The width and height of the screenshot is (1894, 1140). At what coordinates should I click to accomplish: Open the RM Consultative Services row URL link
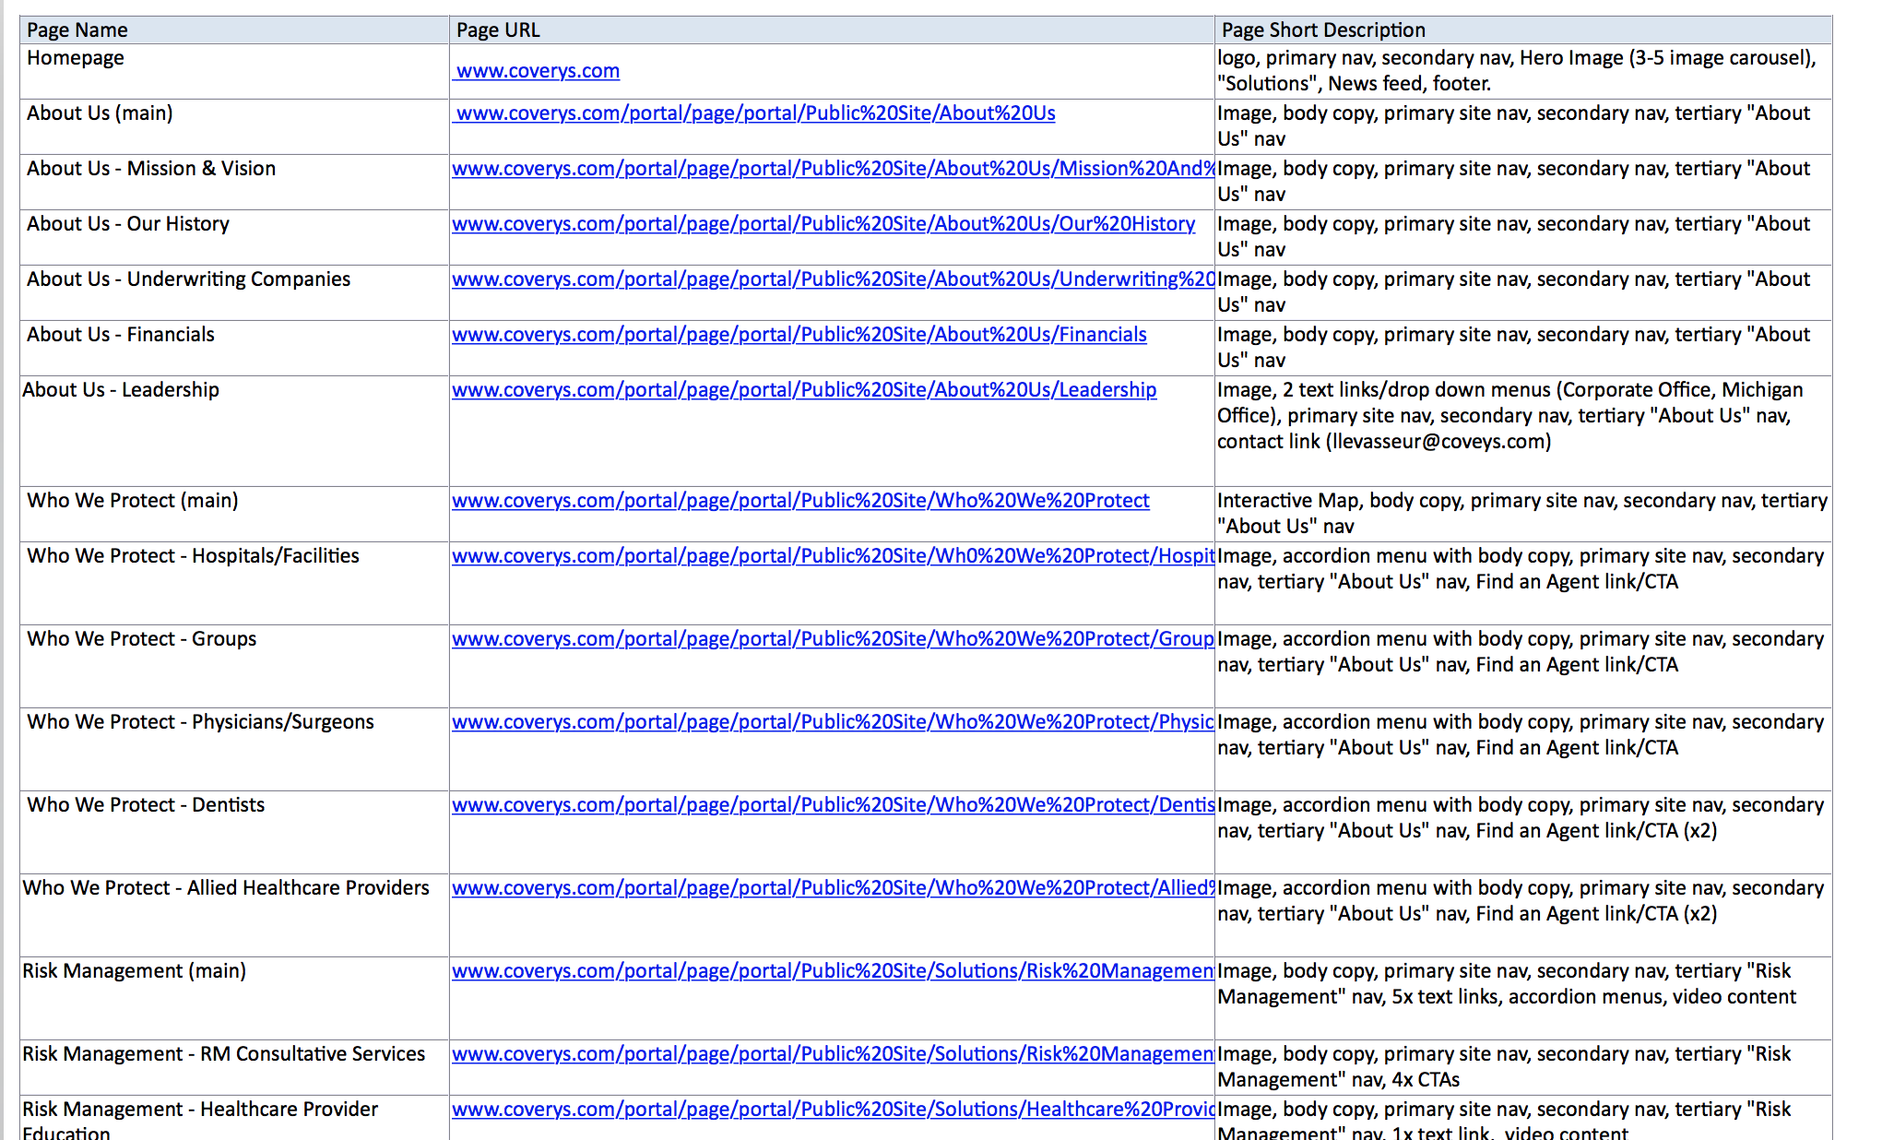[833, 1054]
